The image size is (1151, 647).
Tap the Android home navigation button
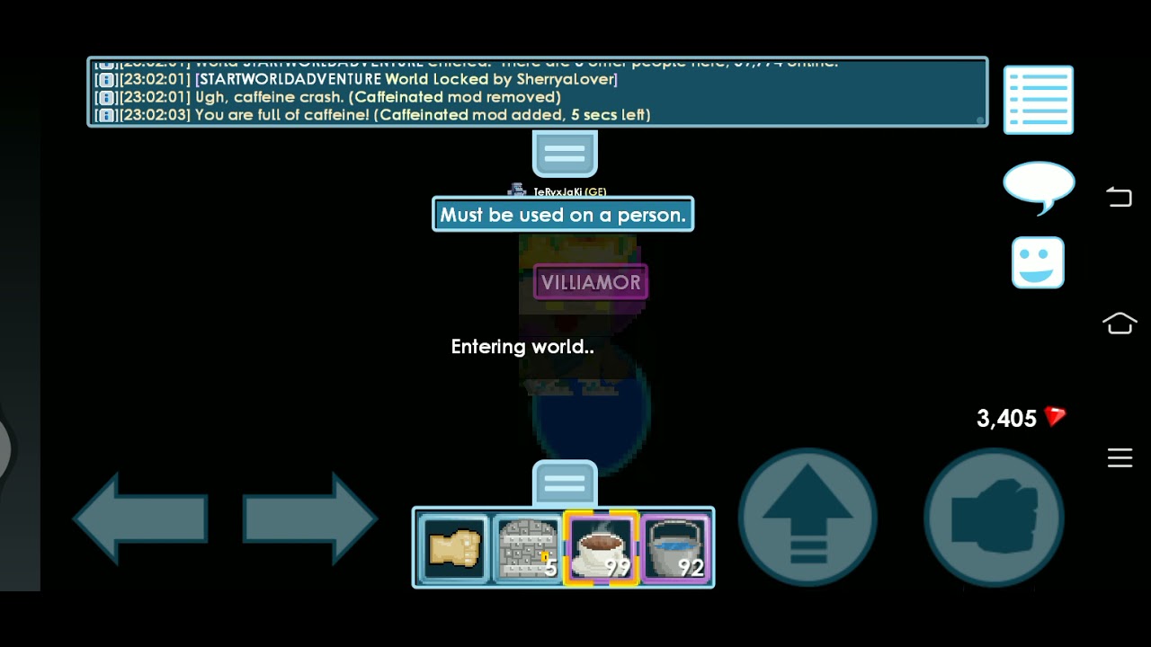1120,323
